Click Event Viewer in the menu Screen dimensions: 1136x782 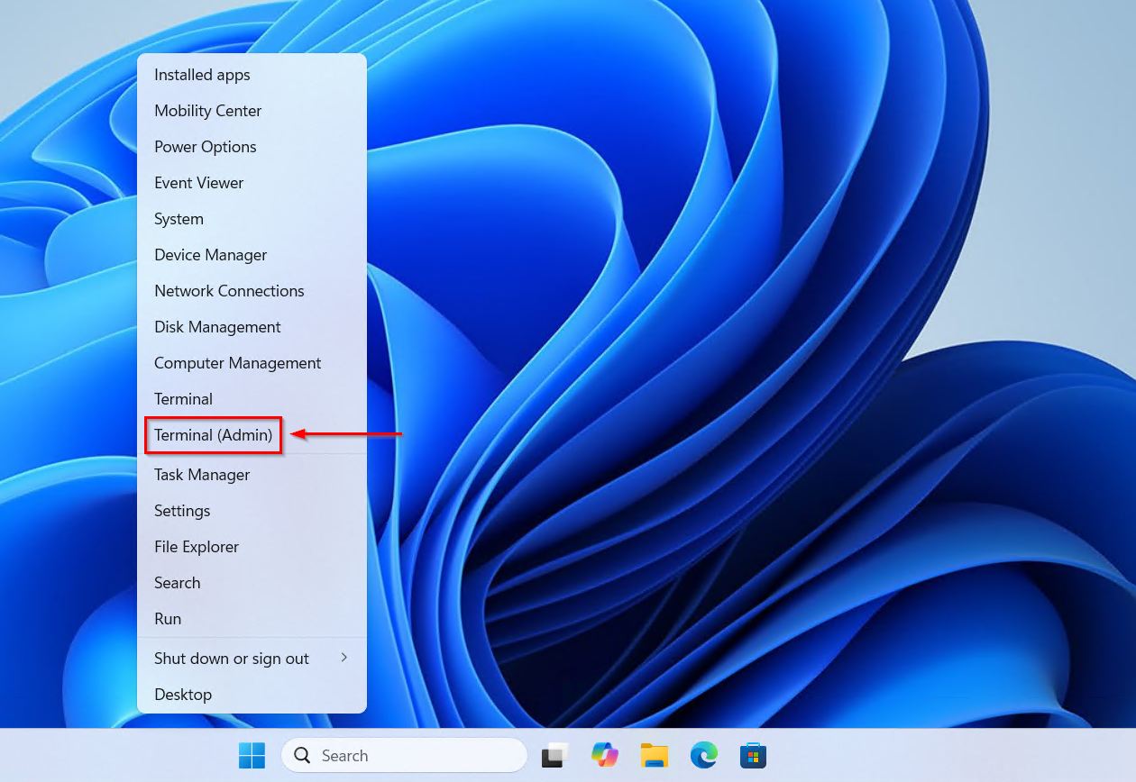point(198,183)
